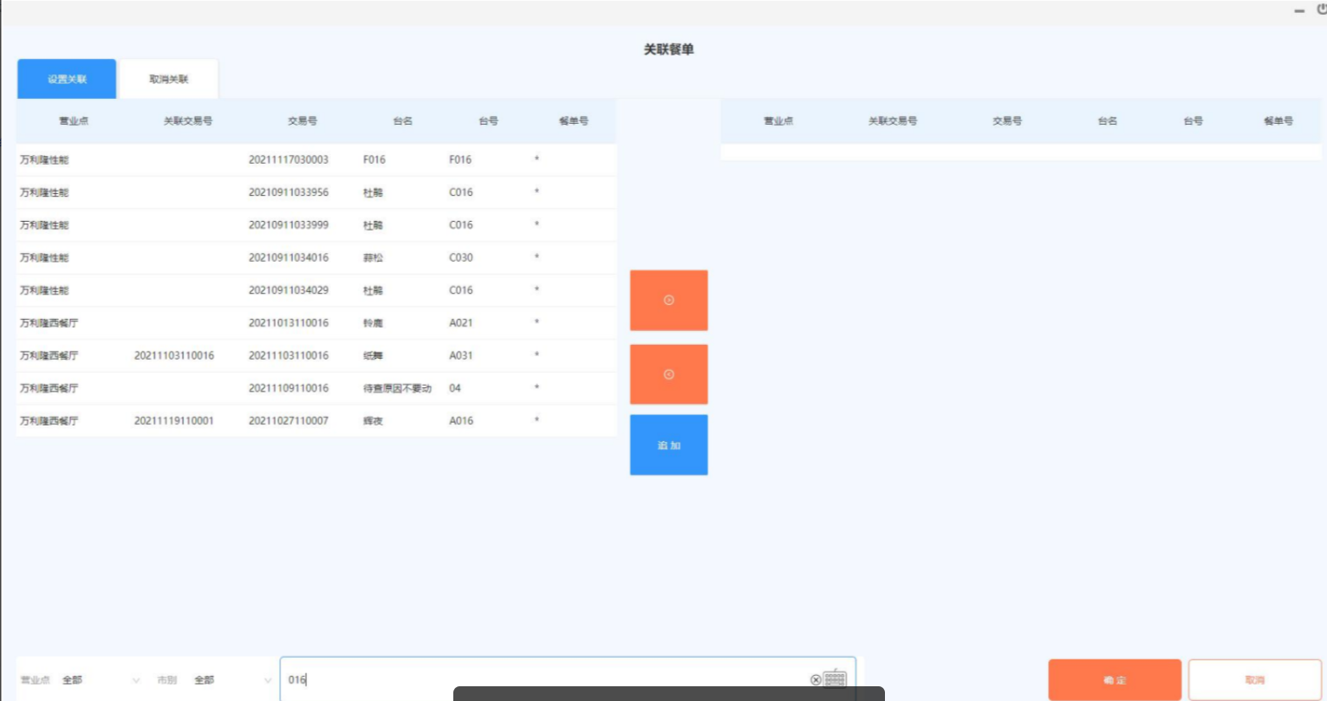Select the row with transaction 20211117030003

pos(289,160)
